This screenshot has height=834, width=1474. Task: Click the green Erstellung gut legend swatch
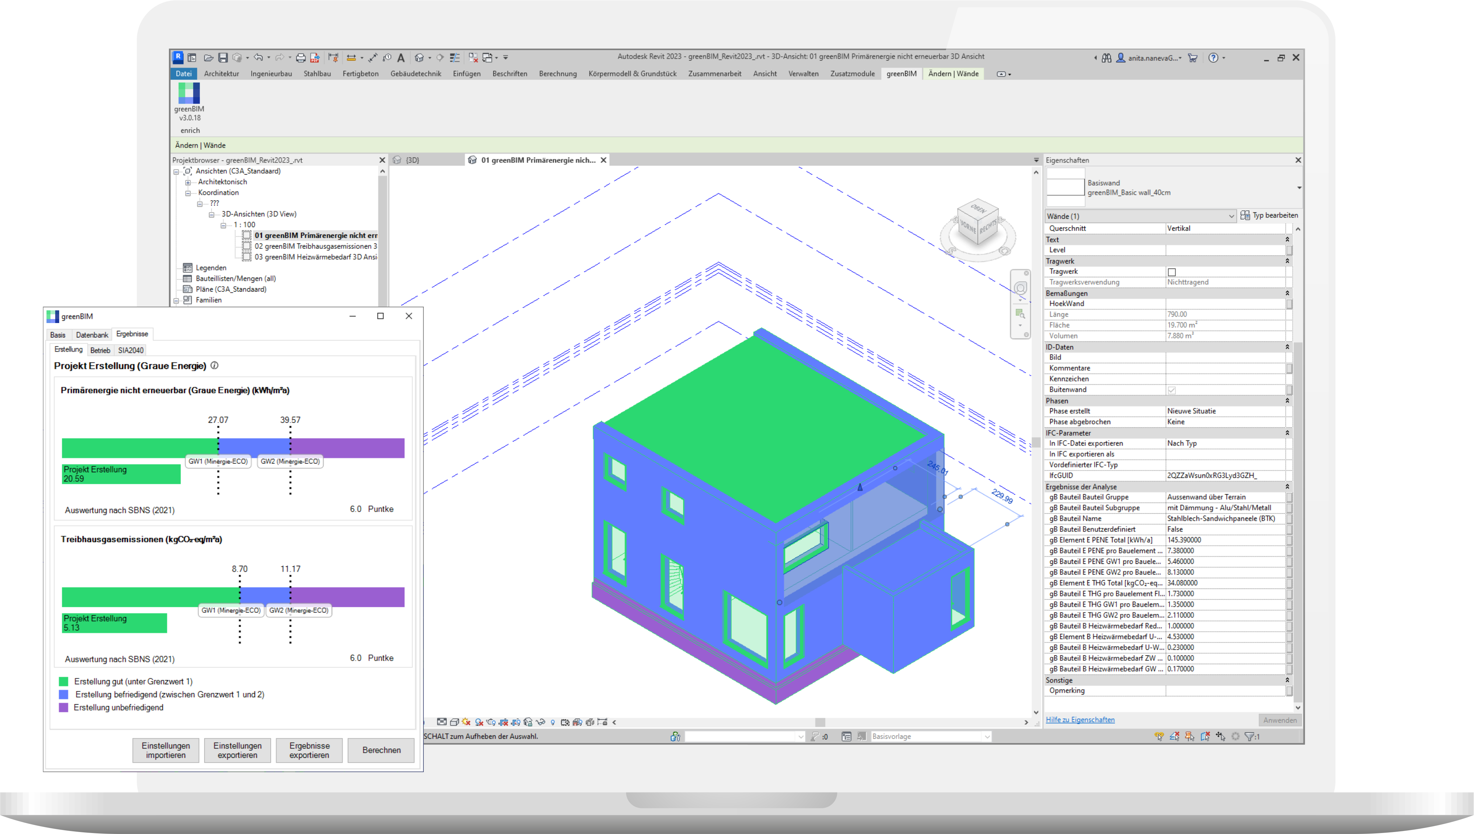[x=64, y=682]
